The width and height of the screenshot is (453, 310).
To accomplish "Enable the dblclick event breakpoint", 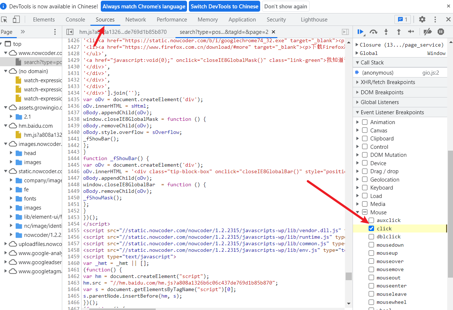I will (x=371, y=237).
